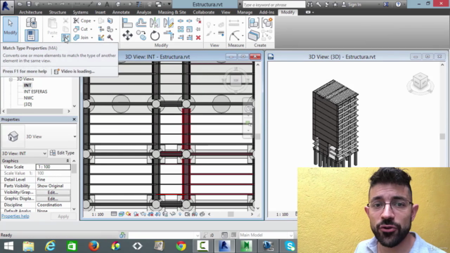Click the red Delete X icon

pyautogui.click(x=198, y=37)
